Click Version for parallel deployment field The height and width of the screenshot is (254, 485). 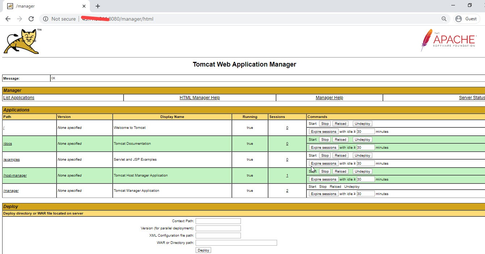click(218, 228)
